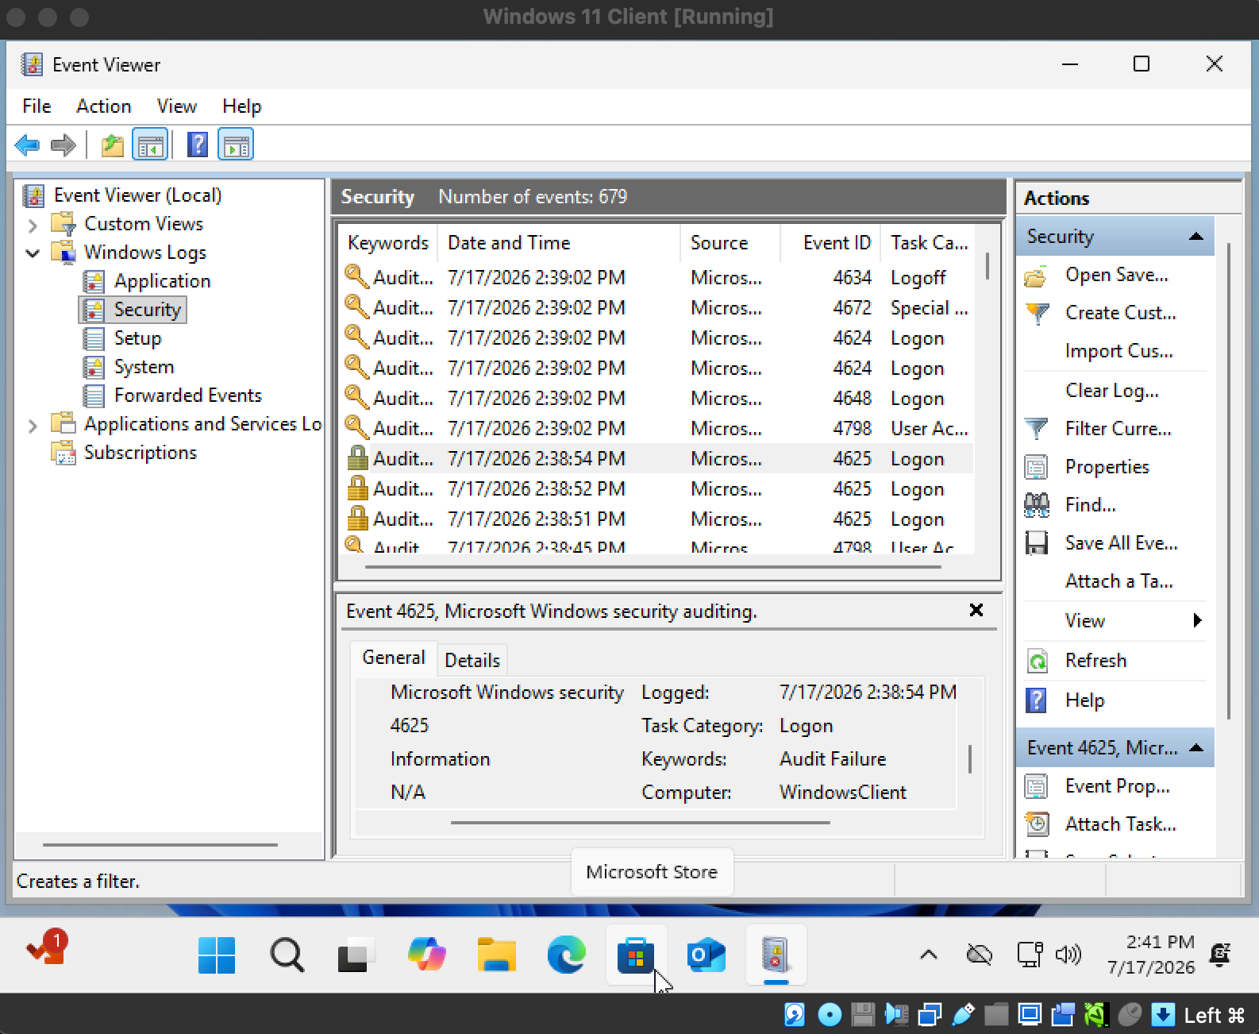Select the 4648 Logon event row

tap(657, 398)
